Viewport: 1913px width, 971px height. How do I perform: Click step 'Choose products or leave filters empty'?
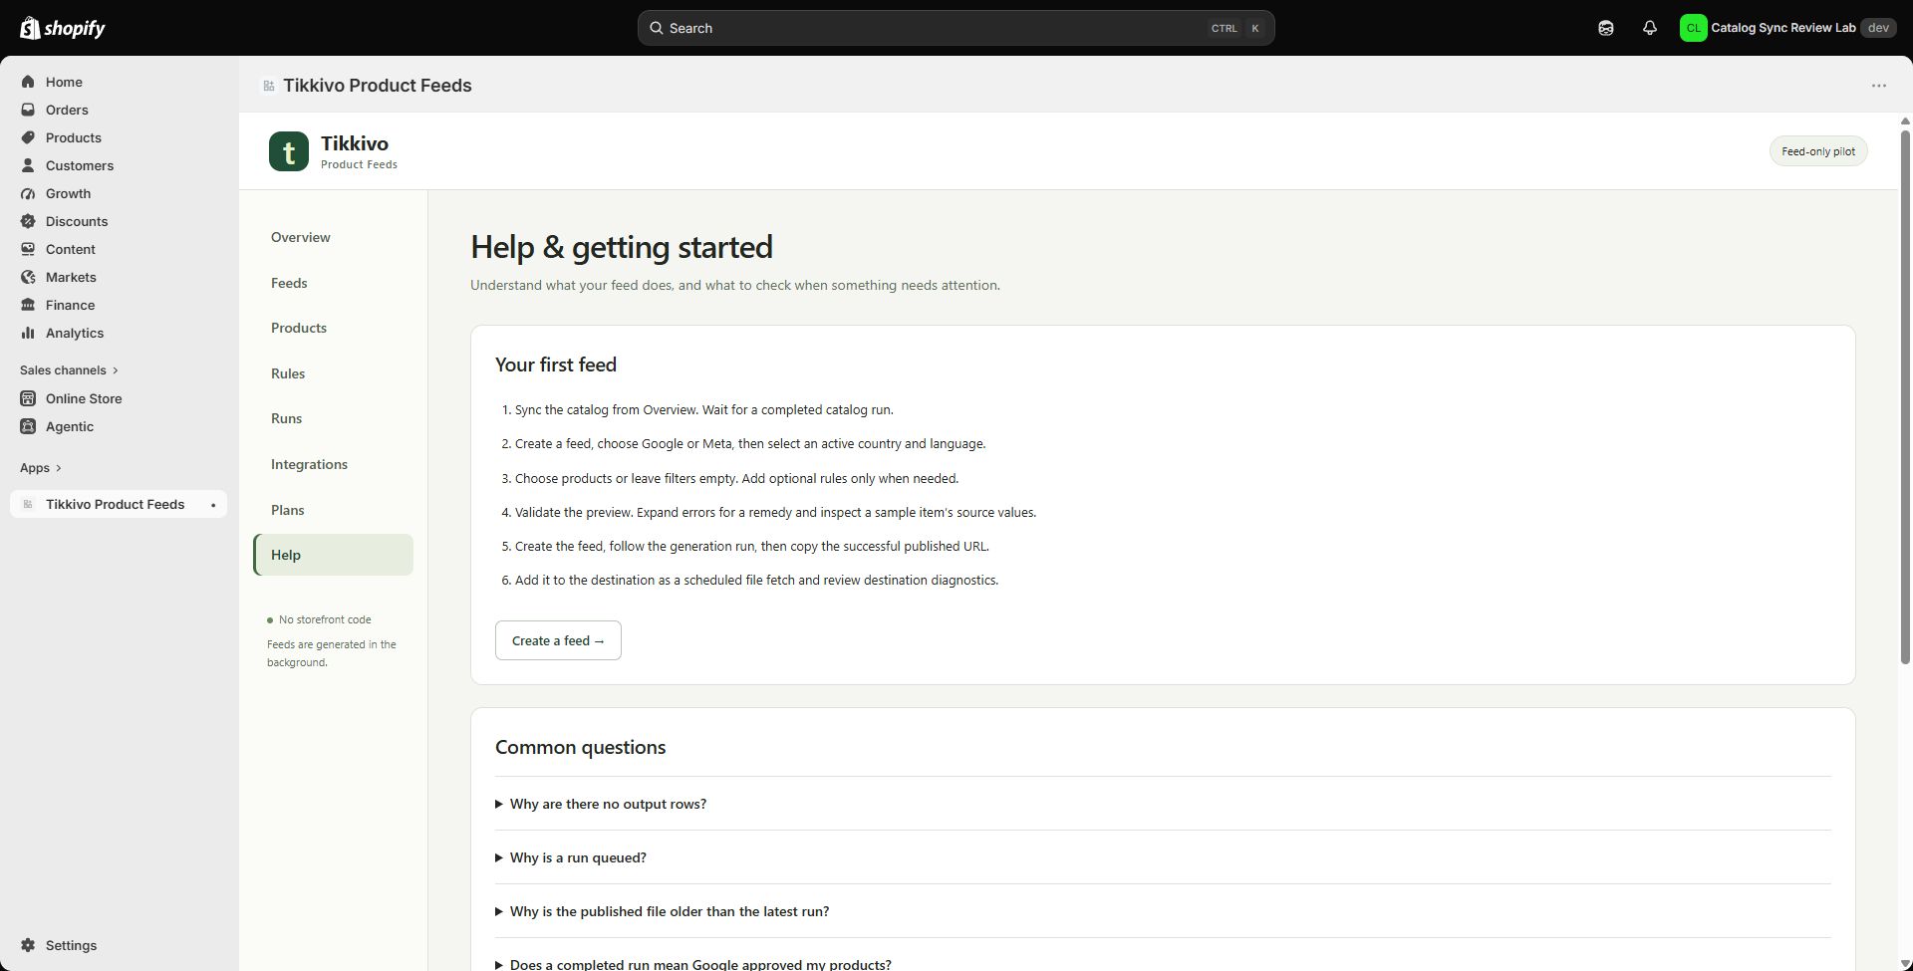736,478
